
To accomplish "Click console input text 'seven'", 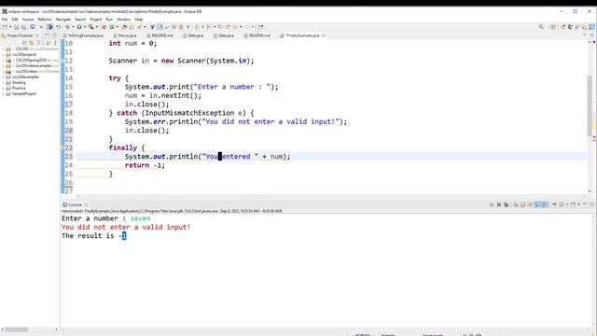I will point(140,218).
